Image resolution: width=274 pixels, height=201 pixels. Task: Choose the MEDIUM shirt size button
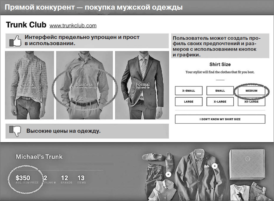(x=251, y=91)
